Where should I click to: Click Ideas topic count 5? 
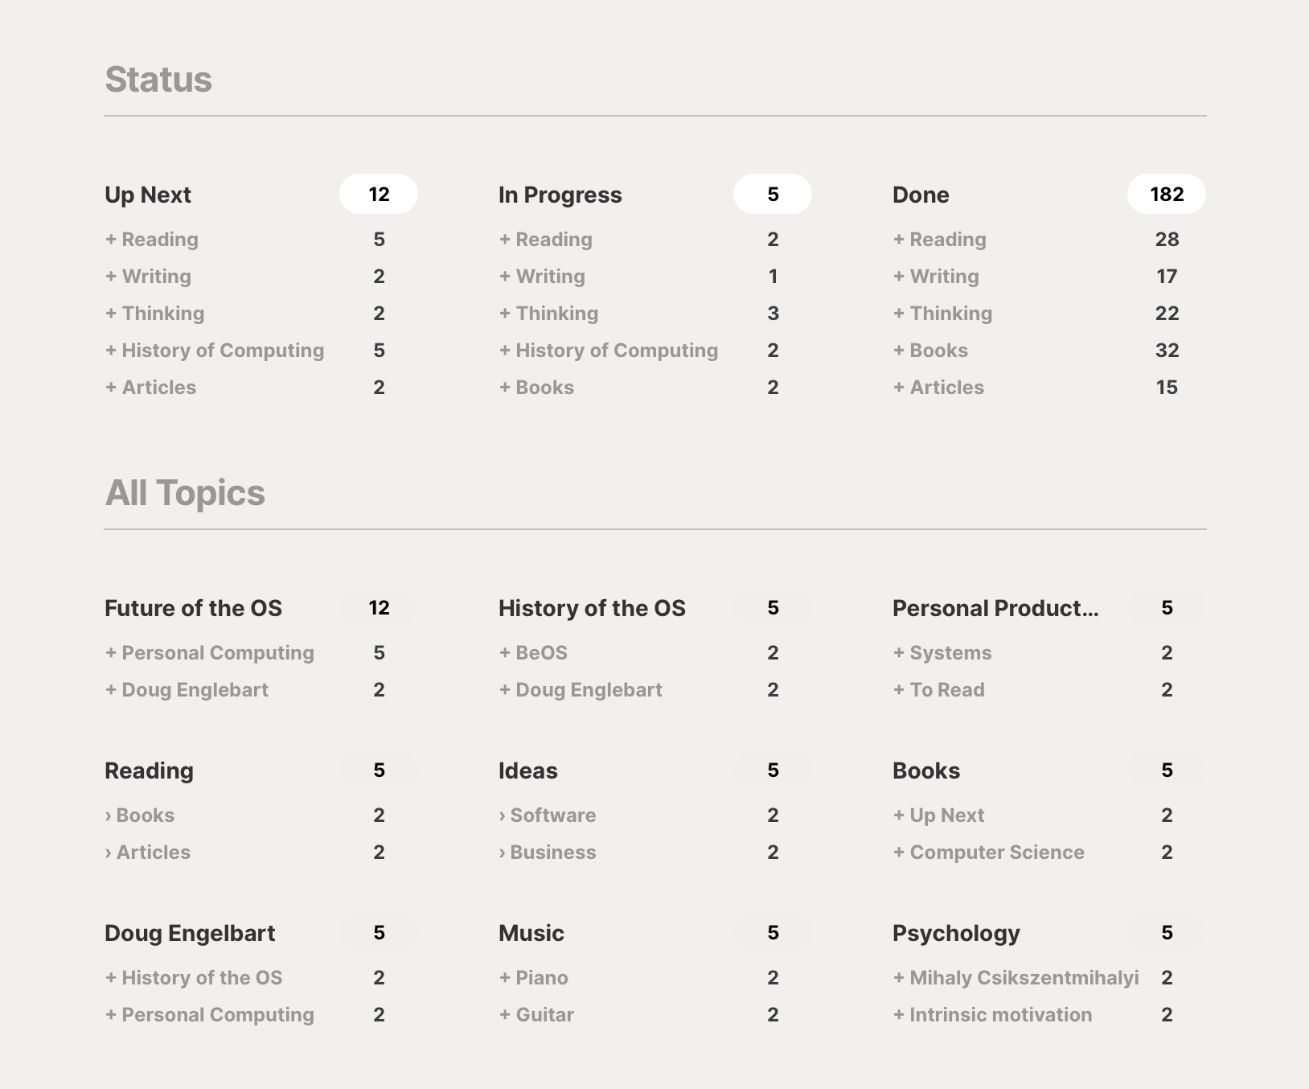pos(773,770)
